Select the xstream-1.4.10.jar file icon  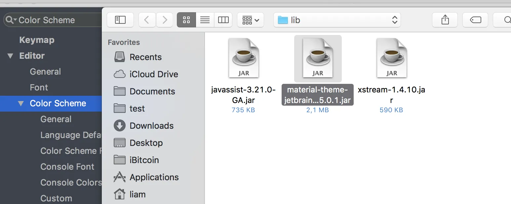392,58
